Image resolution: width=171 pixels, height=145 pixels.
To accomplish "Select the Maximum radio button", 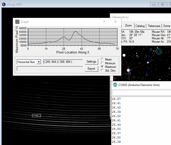I will (102, 67).
